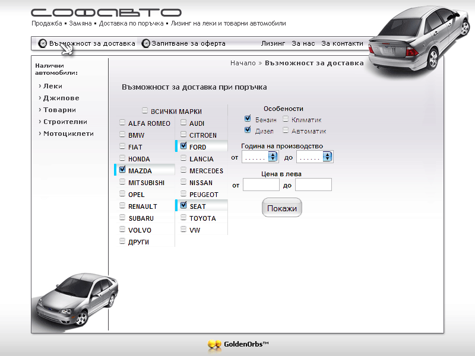Uncheck the Дизел fuel checkbox
The image size is (475, 356).
point(248,129)
